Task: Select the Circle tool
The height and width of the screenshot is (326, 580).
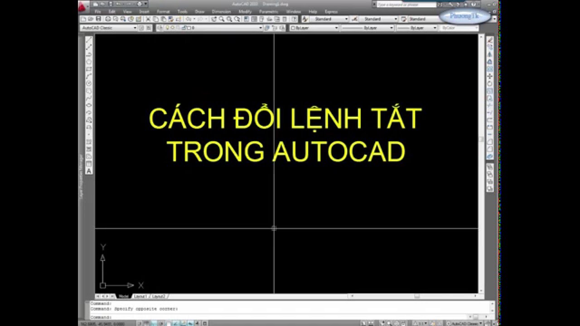Action: 89,83
